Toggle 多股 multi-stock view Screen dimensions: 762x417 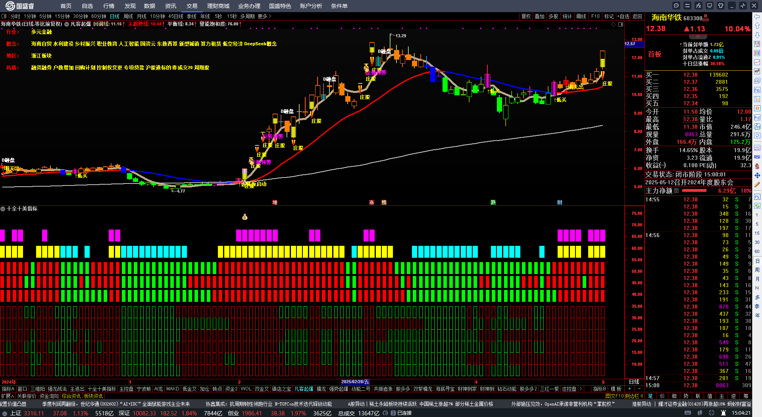pos(553,16)
